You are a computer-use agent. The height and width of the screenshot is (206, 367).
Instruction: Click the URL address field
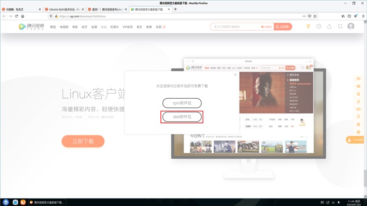[178, 16]
